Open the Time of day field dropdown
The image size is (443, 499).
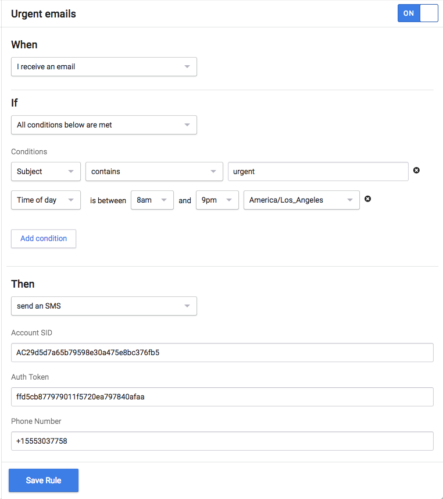tap(46, 200)
